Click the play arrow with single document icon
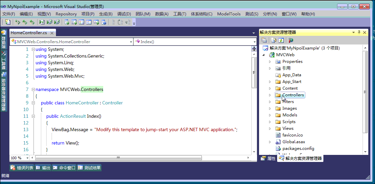 pyautogui.click(x=42, y=22)
